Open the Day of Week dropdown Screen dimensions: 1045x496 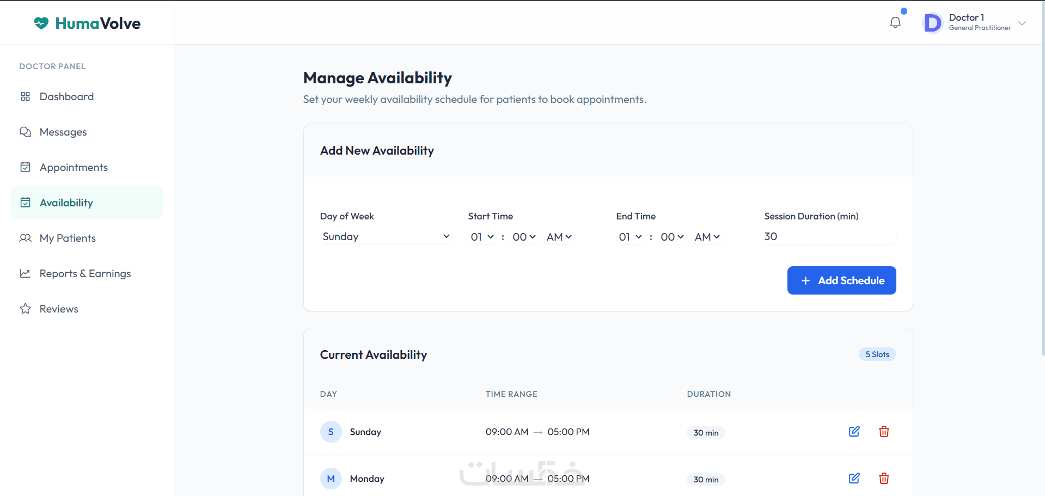[x=386, y=237]
